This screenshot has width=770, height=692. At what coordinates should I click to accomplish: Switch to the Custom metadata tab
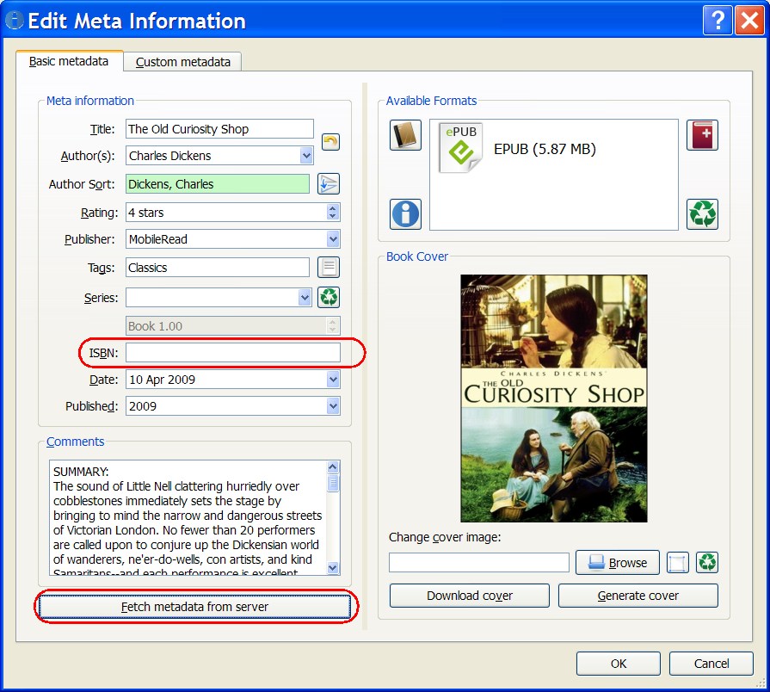[182, 62]
